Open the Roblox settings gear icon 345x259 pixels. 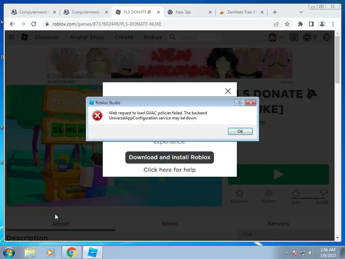click(327, 37)
